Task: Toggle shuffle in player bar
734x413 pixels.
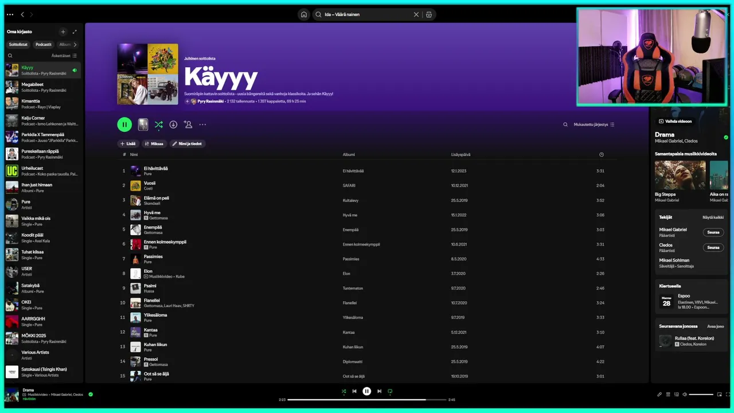Action: pos(343,391)
